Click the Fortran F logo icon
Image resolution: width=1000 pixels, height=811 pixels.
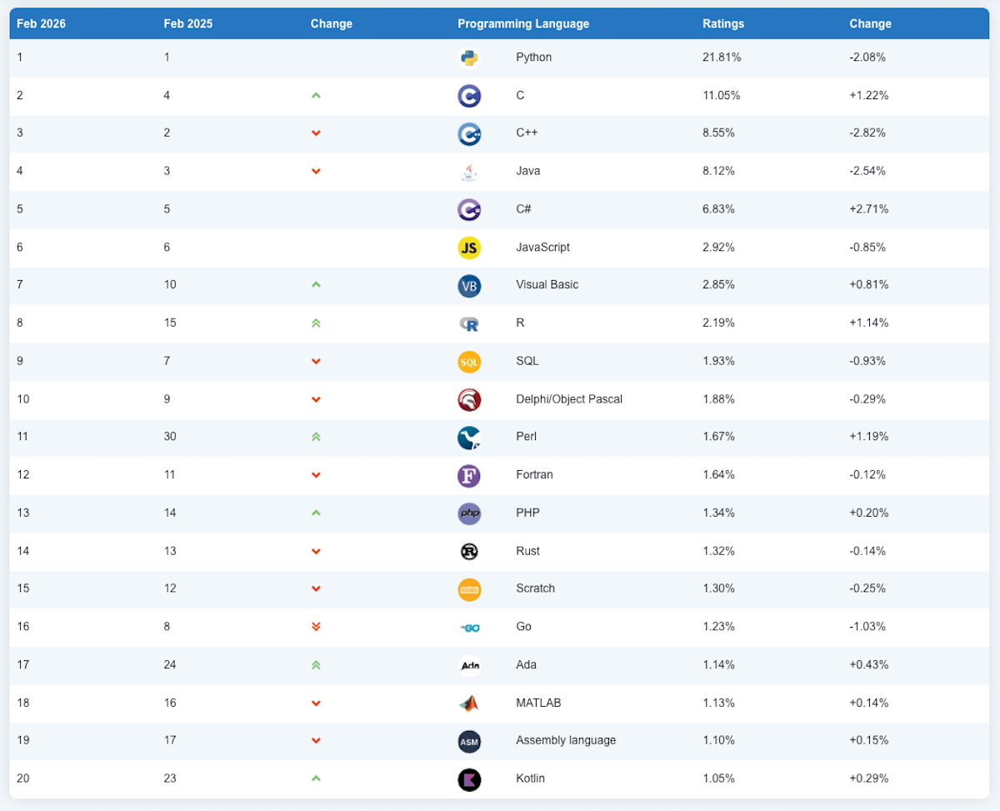pyautogui.click(x=469, y=475)
